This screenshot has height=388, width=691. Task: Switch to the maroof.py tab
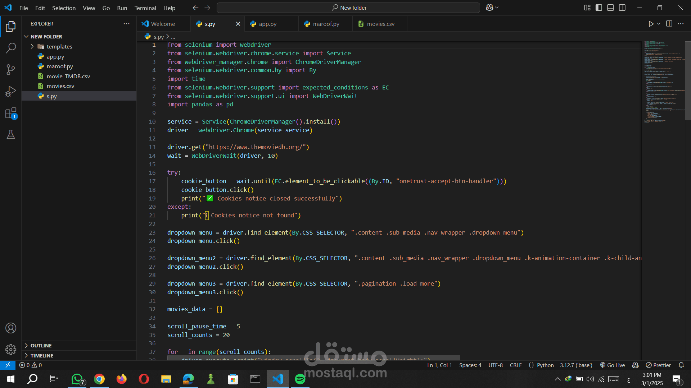point(326,24)
